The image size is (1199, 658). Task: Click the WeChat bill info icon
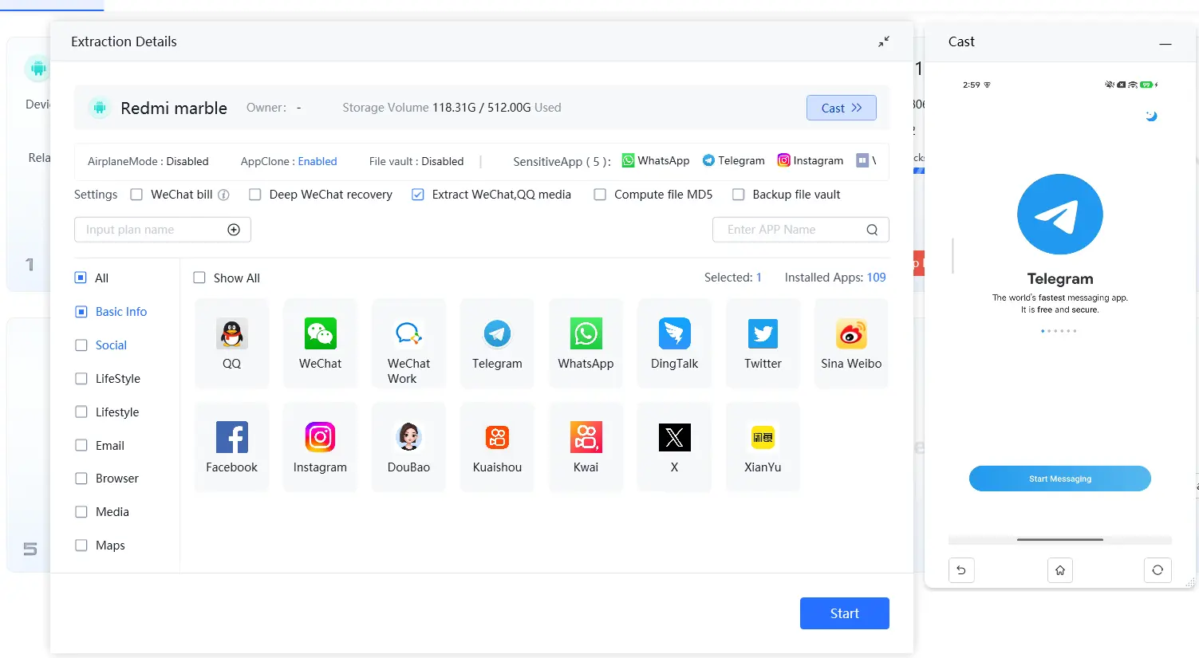point(224,195)
